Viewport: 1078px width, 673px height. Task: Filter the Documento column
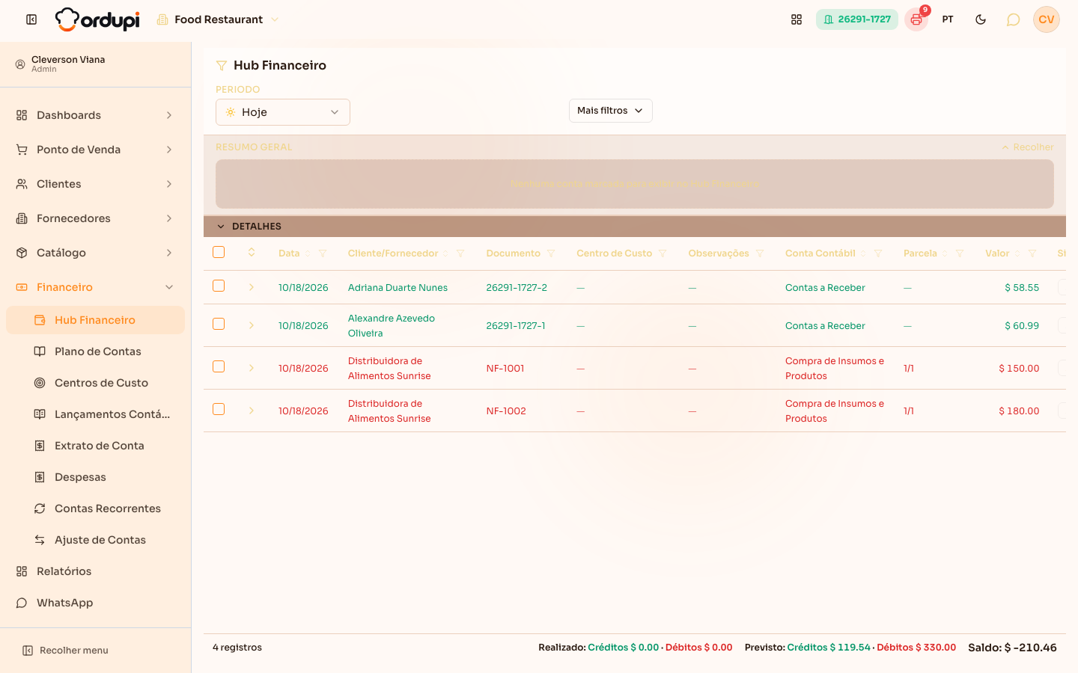click(551, 253)
